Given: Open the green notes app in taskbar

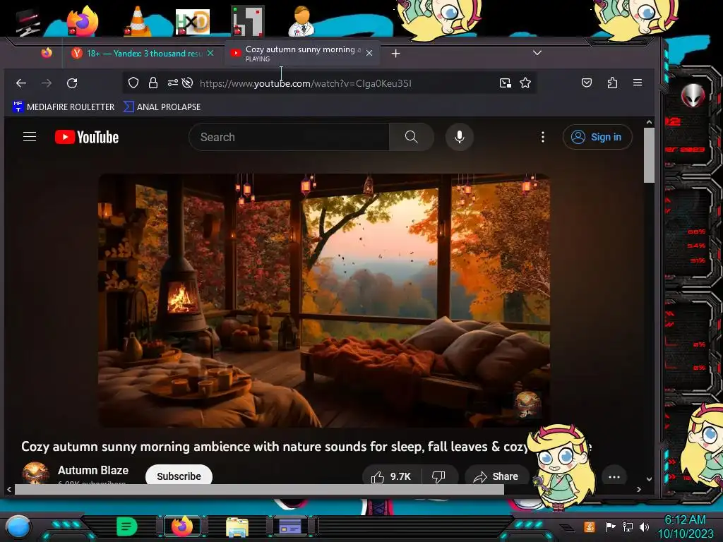Looking at the screenshot, I should 126,526.
